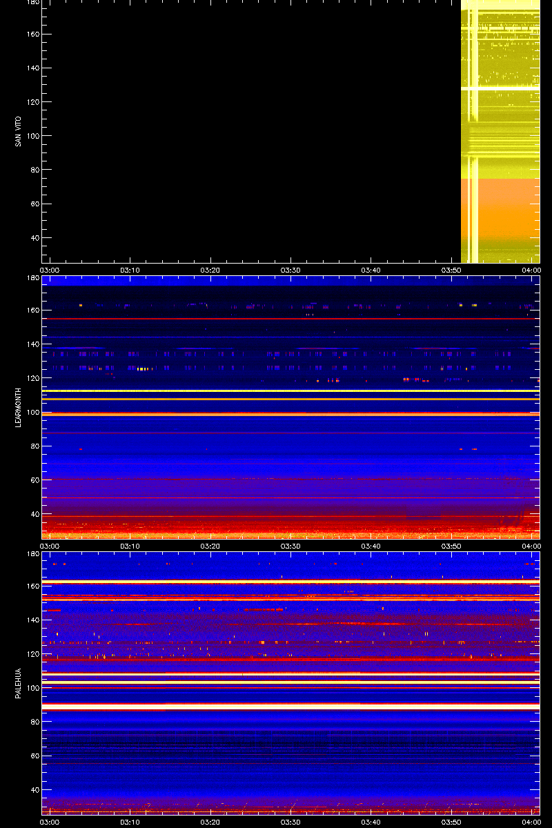The image size is (552, 828).
Task: Click 03:20 time label under San Vito panel
Action: [210, 270]
